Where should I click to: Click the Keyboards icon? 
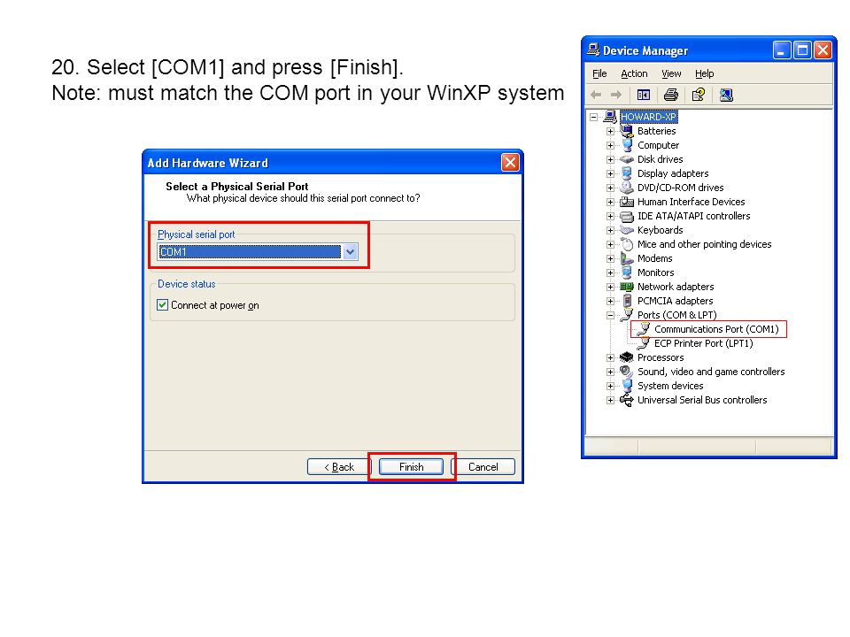point(627,230)
